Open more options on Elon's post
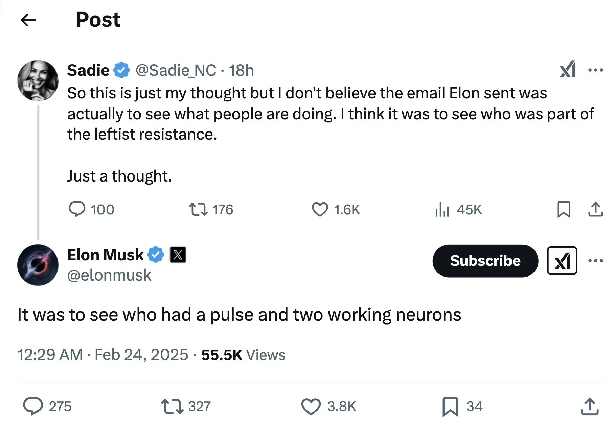Viewport: 613px width, 432px height. pyautogui.click(x=595, y=261)
